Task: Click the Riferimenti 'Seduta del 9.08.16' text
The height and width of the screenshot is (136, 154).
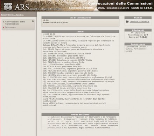Action: (x=138, y=37)
